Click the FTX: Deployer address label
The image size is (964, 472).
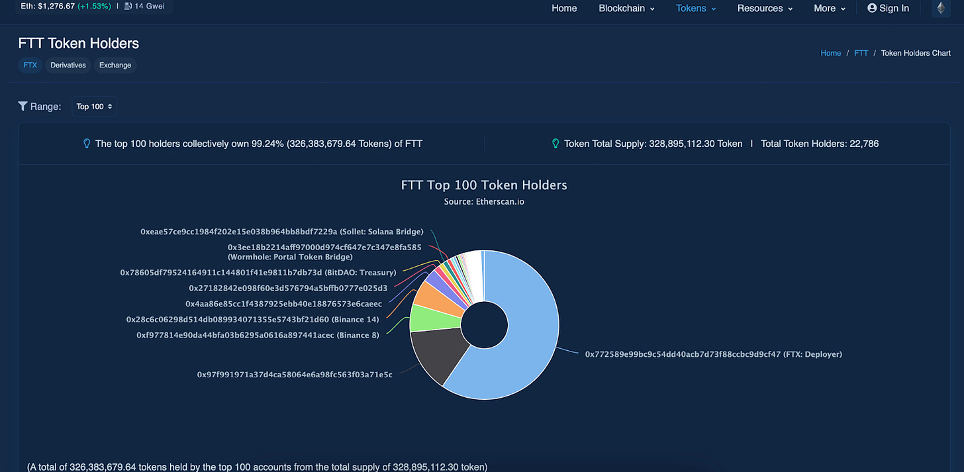pyautogui.click(x=714, y=354)
